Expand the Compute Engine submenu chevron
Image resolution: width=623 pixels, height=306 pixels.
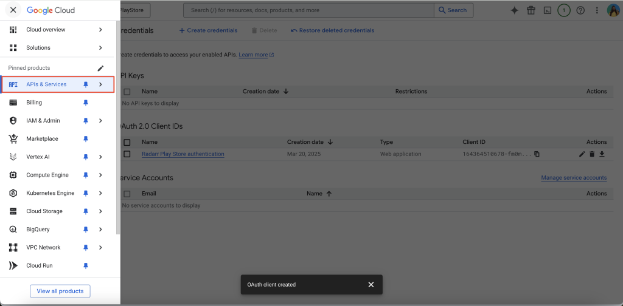(x=100, y=175)
